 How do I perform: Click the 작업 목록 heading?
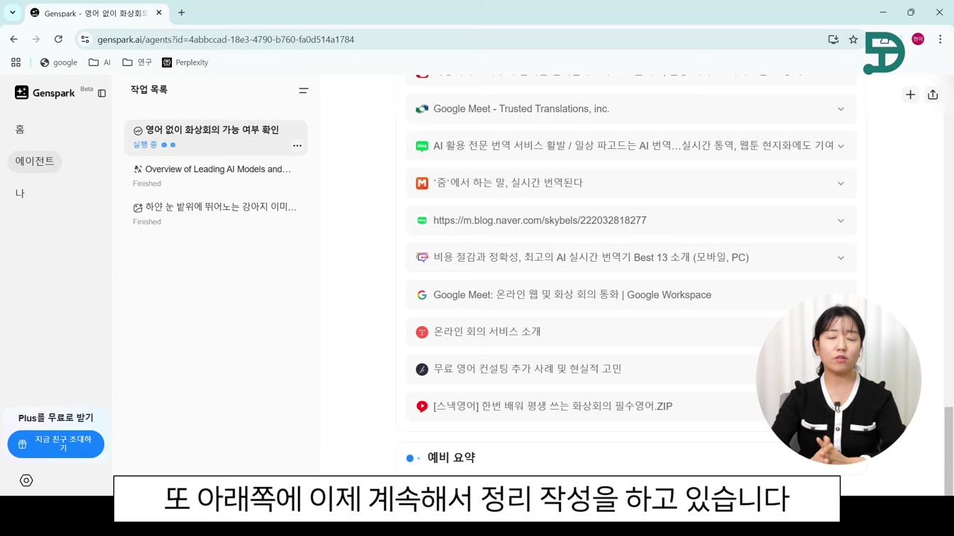tap(149, 90)
